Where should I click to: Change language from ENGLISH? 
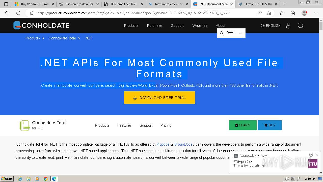pyautogui.click(x=271, y=26)
